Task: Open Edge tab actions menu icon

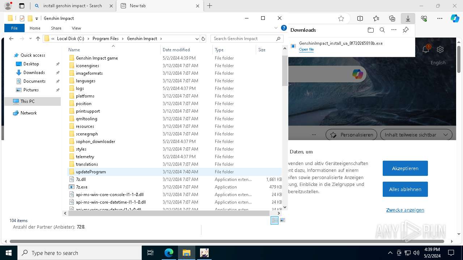Action: coord(22,6)
